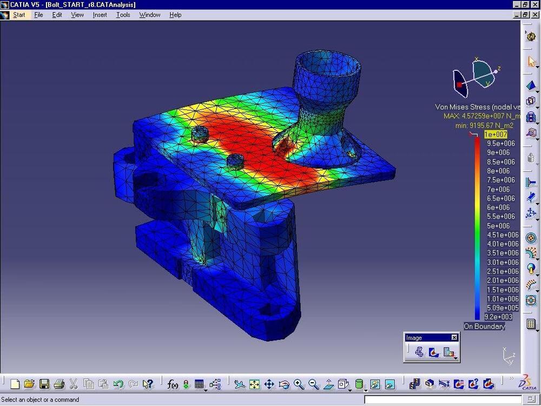541x406 pixels.
Task: Click the Print icon
Action: click(x=59, y=384)
